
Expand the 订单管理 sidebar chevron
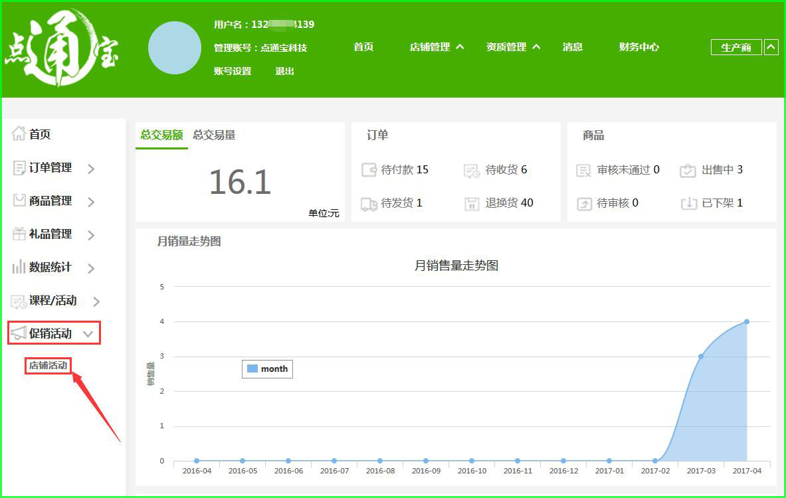pos(91,169)
